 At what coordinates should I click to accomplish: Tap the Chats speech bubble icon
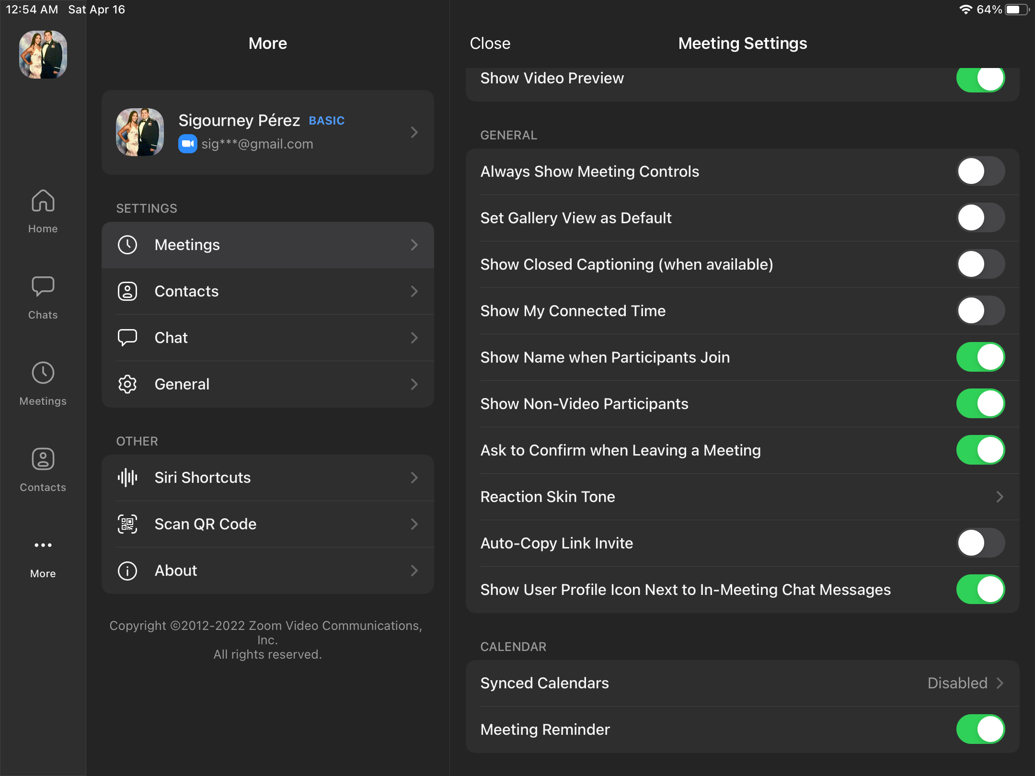(43, 286)
